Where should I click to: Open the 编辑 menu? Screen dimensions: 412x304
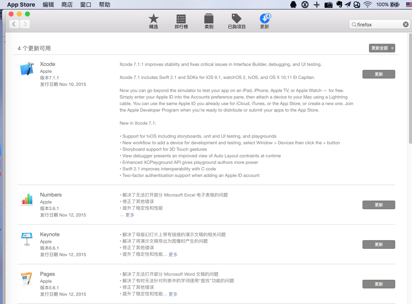(48, 4)
